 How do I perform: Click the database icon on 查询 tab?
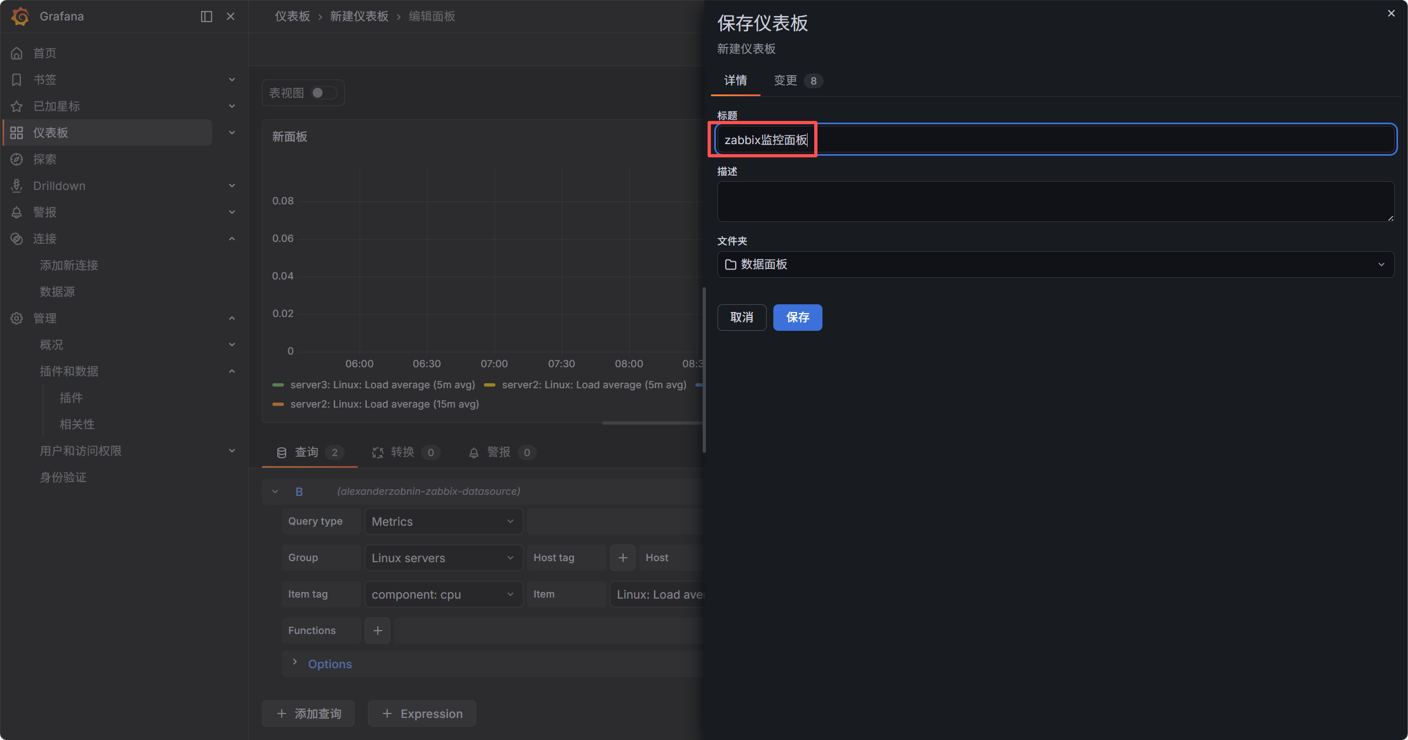click(282, 453)
